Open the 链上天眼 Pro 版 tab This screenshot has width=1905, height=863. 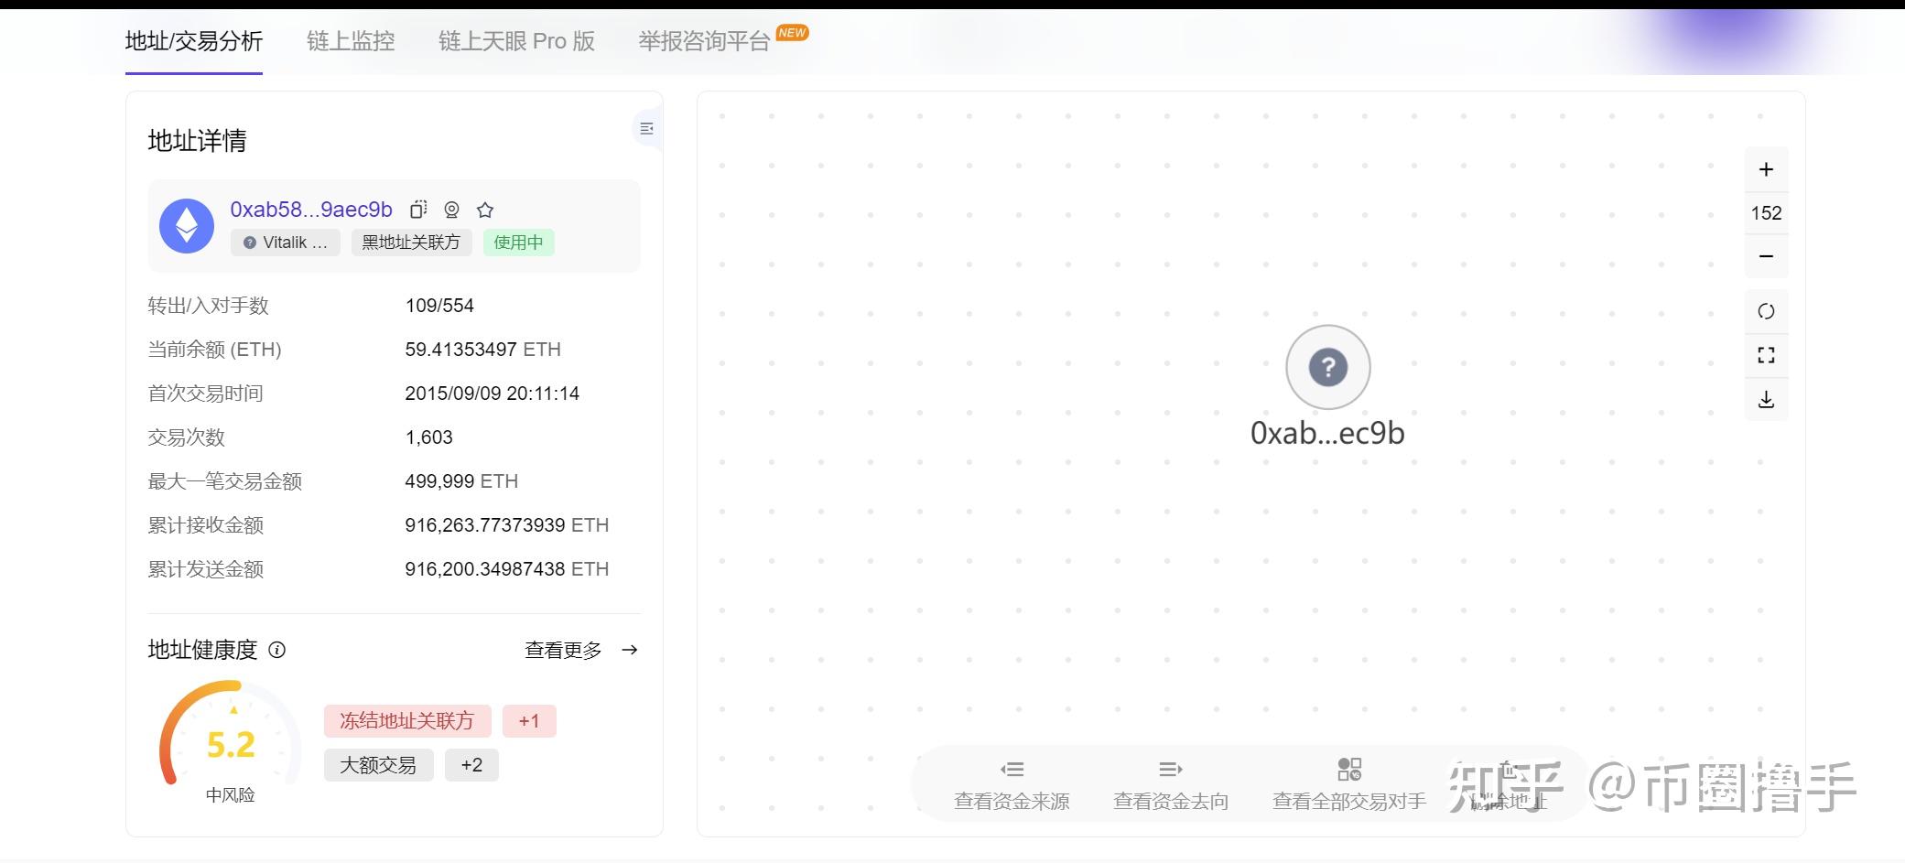516,41
